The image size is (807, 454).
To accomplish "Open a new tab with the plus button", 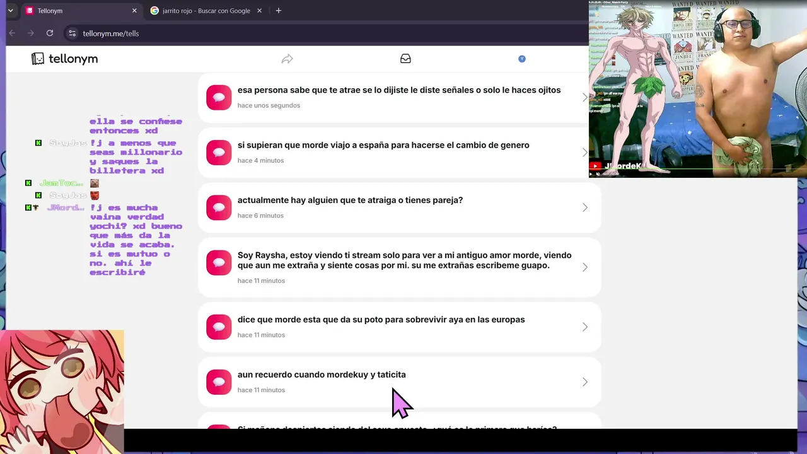I will click(x=278, y=11).
